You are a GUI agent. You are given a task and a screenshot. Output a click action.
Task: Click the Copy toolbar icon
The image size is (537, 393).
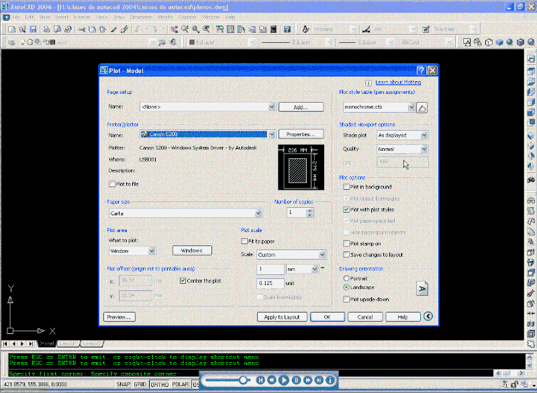pyautogui.click(x=92, y=30)
